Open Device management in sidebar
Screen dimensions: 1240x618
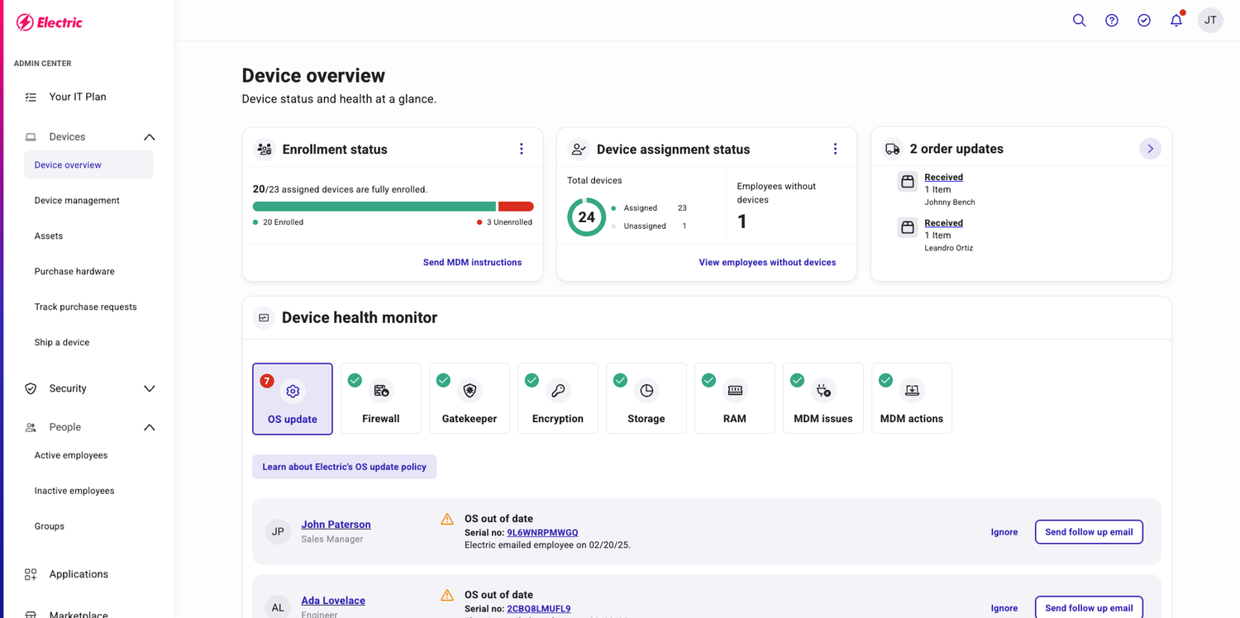click(x=77, y=201)
